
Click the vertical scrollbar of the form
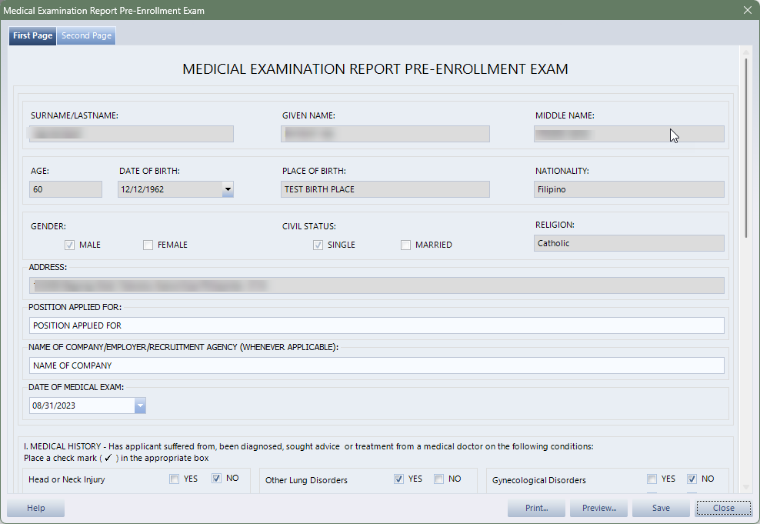coord(745,146)
